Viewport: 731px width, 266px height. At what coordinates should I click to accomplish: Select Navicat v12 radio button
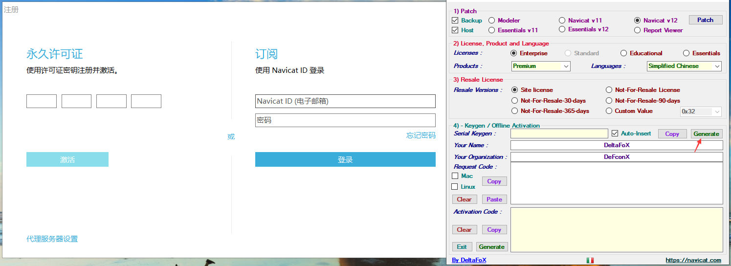(x=637, y=21)
